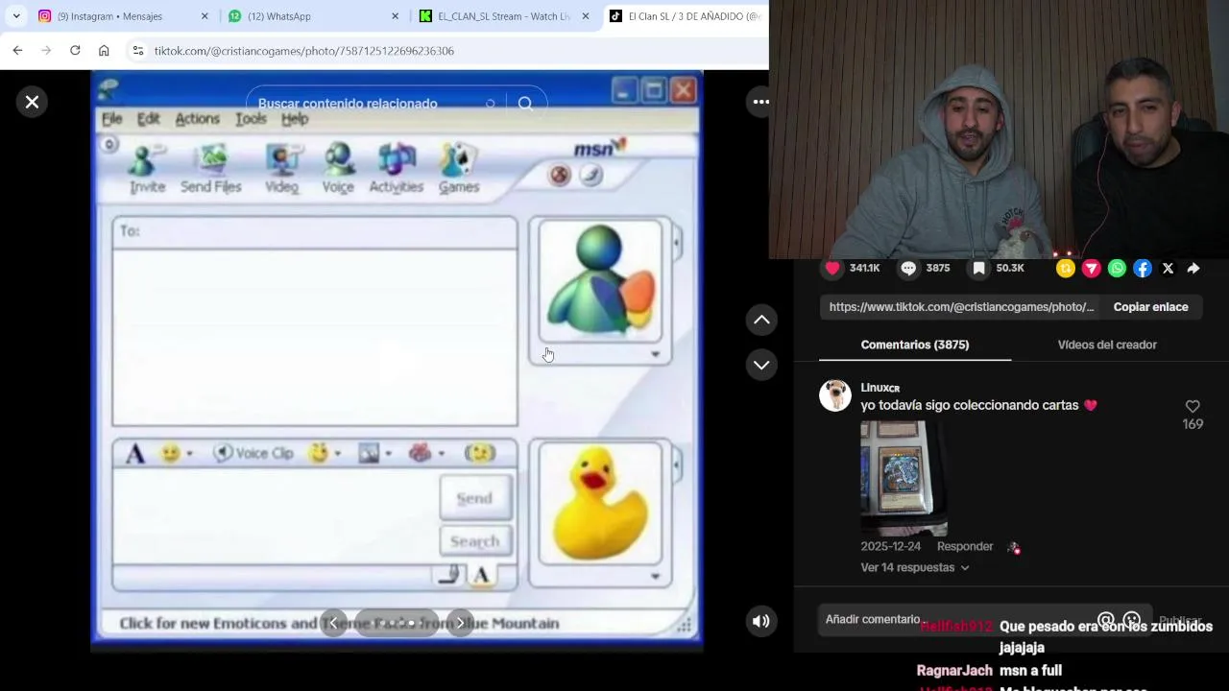Click the Voice Clip button in MSN picture
This screenshot has width=1229, height=691.
pos(253,453)
